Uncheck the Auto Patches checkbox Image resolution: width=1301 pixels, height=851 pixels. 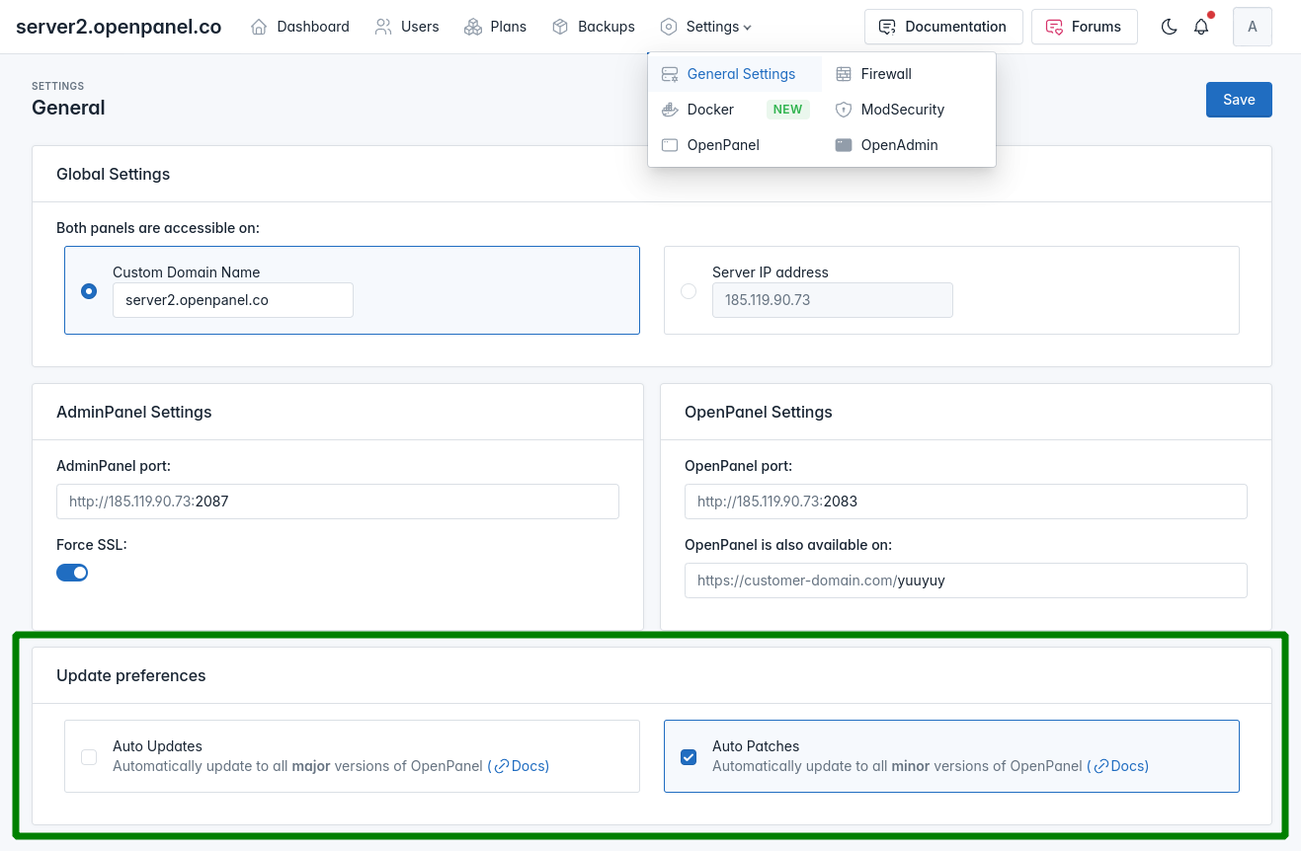689,757
